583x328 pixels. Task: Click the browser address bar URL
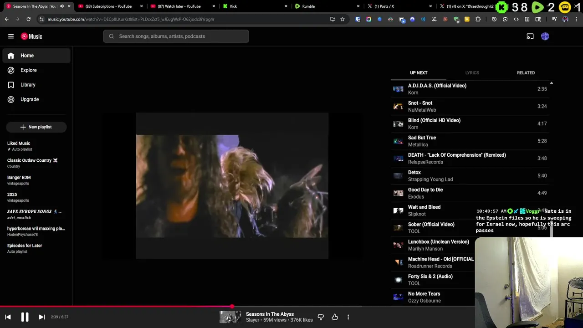click(x=131, y=19)
